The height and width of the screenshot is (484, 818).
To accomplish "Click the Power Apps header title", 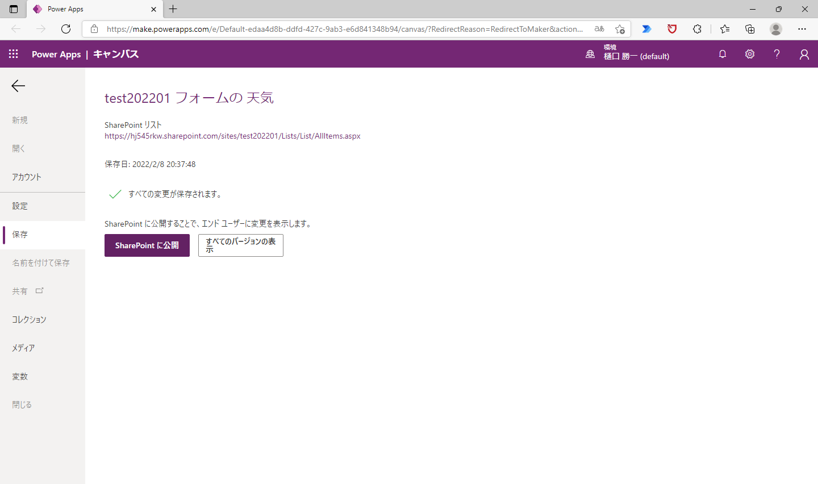I will click(56, 55).
